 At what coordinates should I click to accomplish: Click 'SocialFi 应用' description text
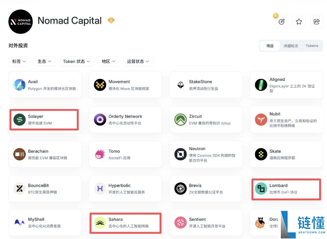tap(119, 158)
